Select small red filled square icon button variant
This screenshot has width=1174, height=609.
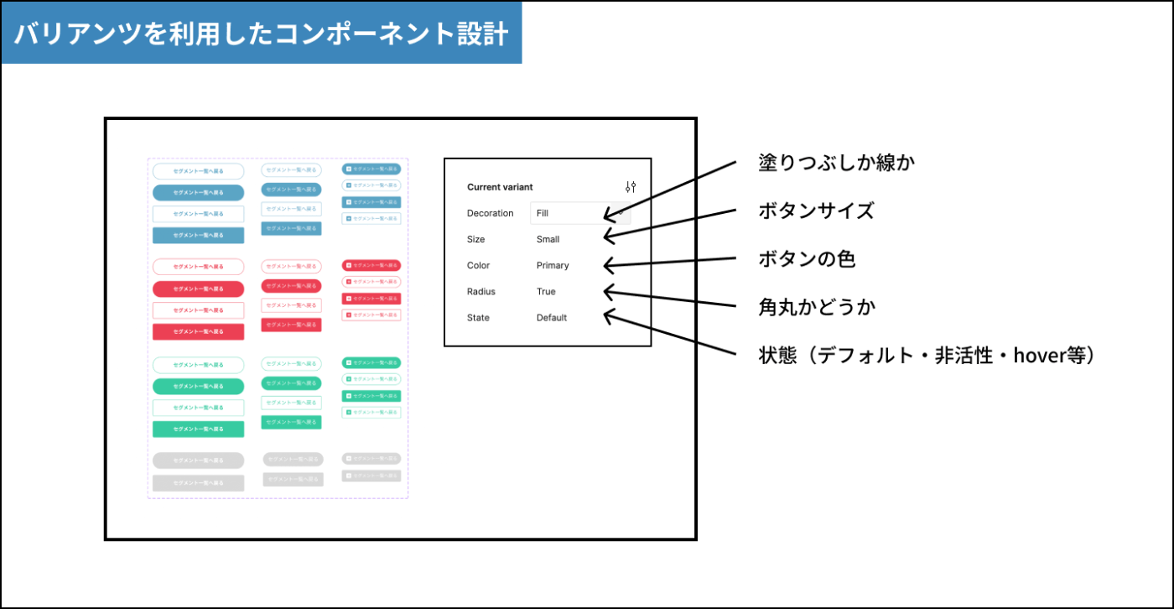click(371, 299)
